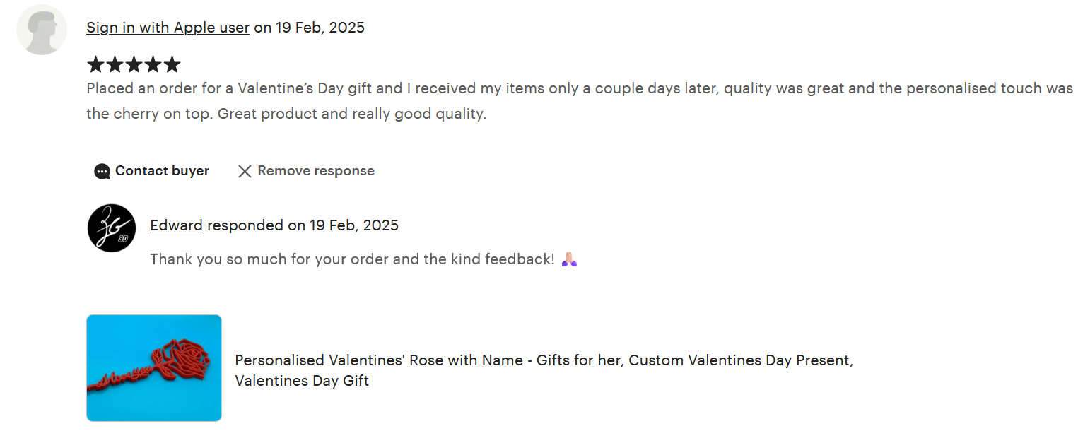
Task: Click the "responded on 19 Feb, 2025" text
Action: point(303,225)
